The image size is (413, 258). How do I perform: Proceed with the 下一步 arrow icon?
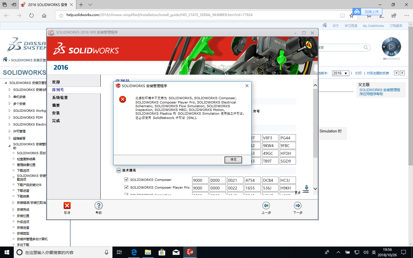coord(298,206)
